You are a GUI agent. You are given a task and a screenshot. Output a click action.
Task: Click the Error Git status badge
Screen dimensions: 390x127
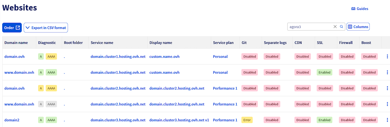(247, 120)
